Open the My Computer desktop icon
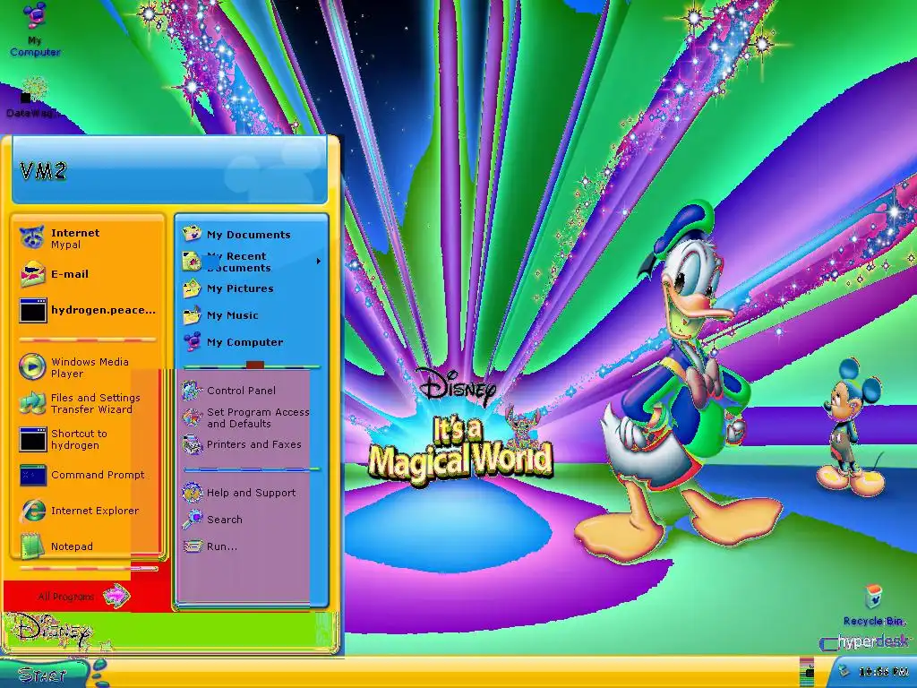Screen dimensions: 917x688 pos(35,30)
